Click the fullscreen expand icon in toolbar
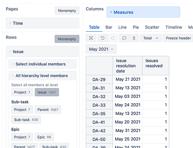Image resolution: width=193 pixels, height=148 pixels. pyautogui.click(x=91, y=38)
